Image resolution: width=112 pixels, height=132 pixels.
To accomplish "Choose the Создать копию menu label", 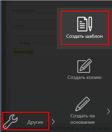I will [84, 77].
